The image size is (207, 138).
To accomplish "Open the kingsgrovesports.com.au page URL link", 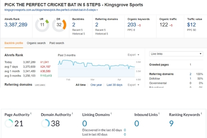I will tap(50, 10).
